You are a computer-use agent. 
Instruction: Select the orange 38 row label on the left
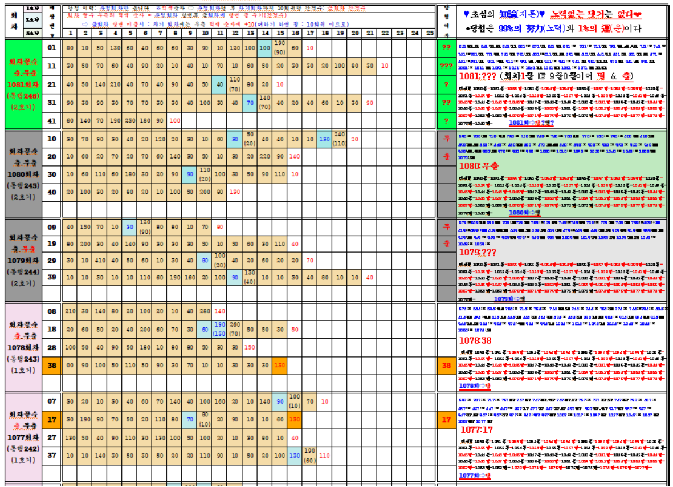click(52, 365)
